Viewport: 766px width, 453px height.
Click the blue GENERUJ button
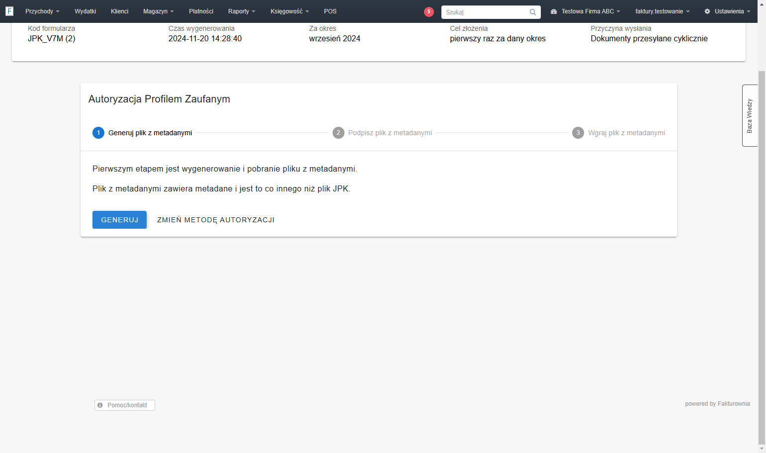coord(119,220)
